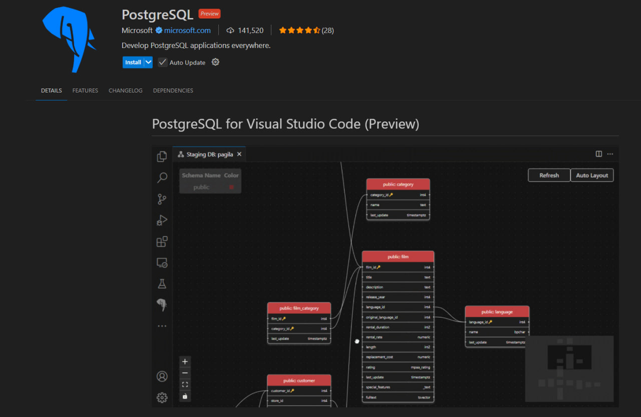Click the fulltext row in film table

pos(398,397)
